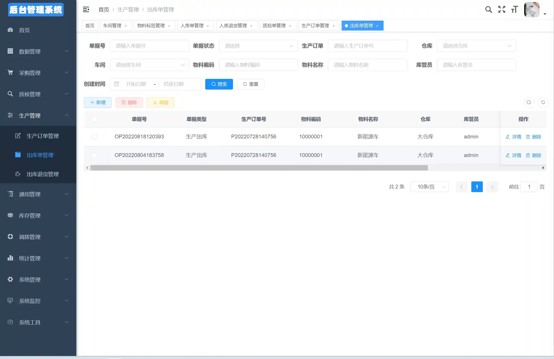The height and width of the screenshot is (359, 554).
Task: Click the blue 搜索 button
Action: [219, 84]
